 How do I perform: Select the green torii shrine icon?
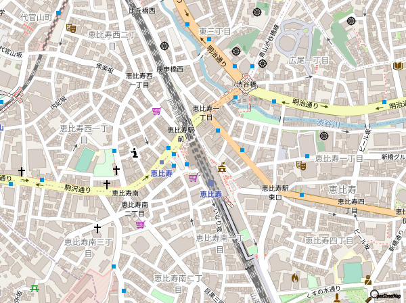tap(35, 287)
